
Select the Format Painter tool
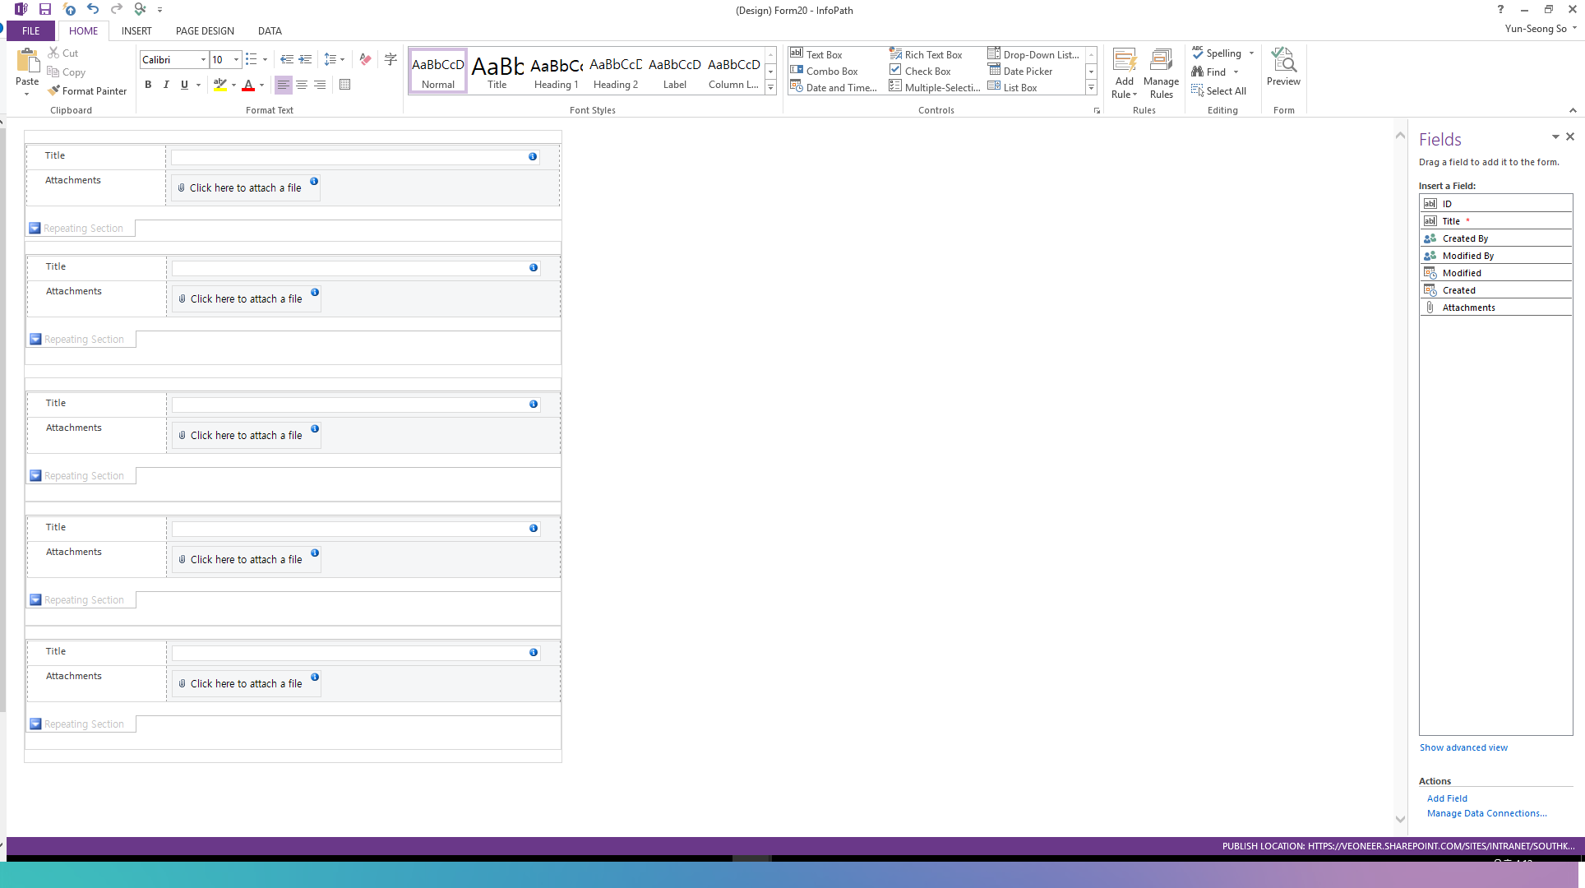(x=87, y=91)
